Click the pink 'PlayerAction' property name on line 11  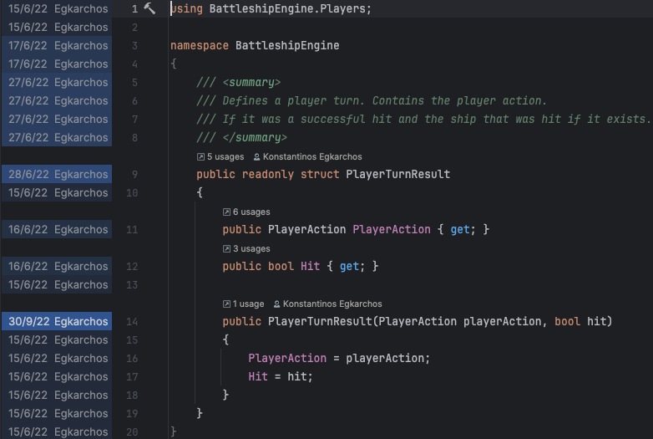392,229
